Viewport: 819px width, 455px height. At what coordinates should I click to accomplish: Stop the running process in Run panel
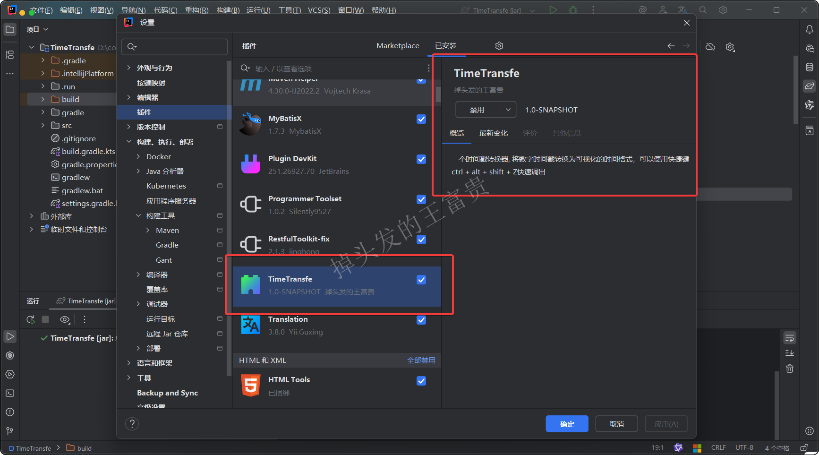(45, 320)
